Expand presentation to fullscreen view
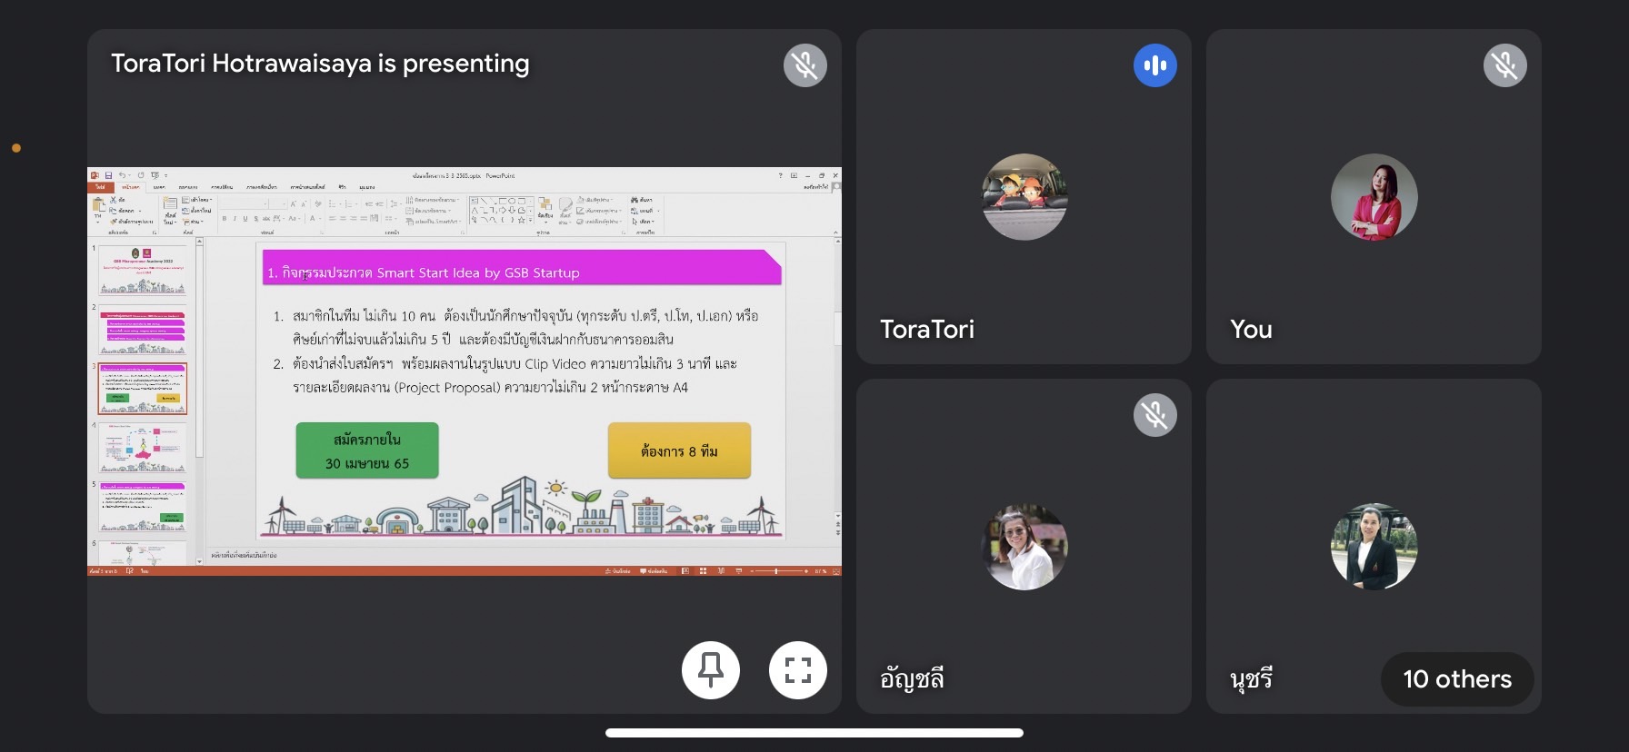This screenshot has width=1629, height=752. pos(797,670)
